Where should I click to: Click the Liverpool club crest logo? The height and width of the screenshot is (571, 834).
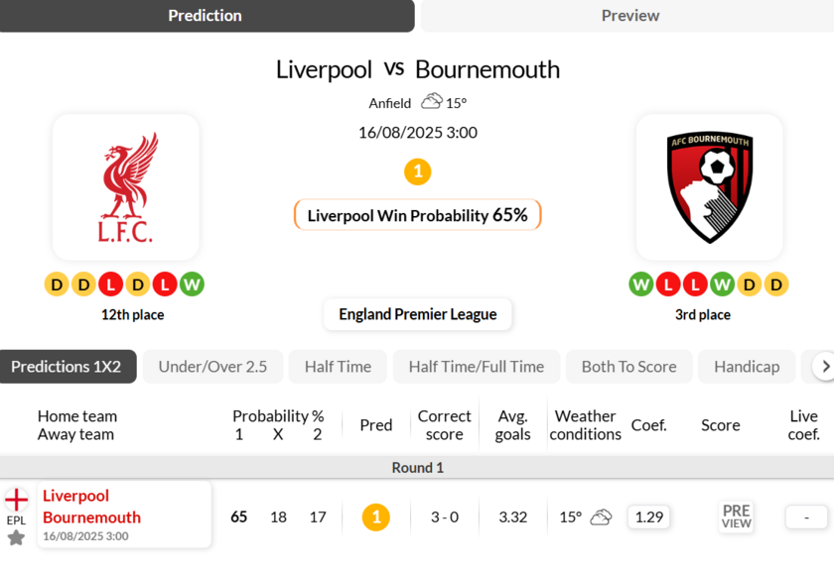126,188
